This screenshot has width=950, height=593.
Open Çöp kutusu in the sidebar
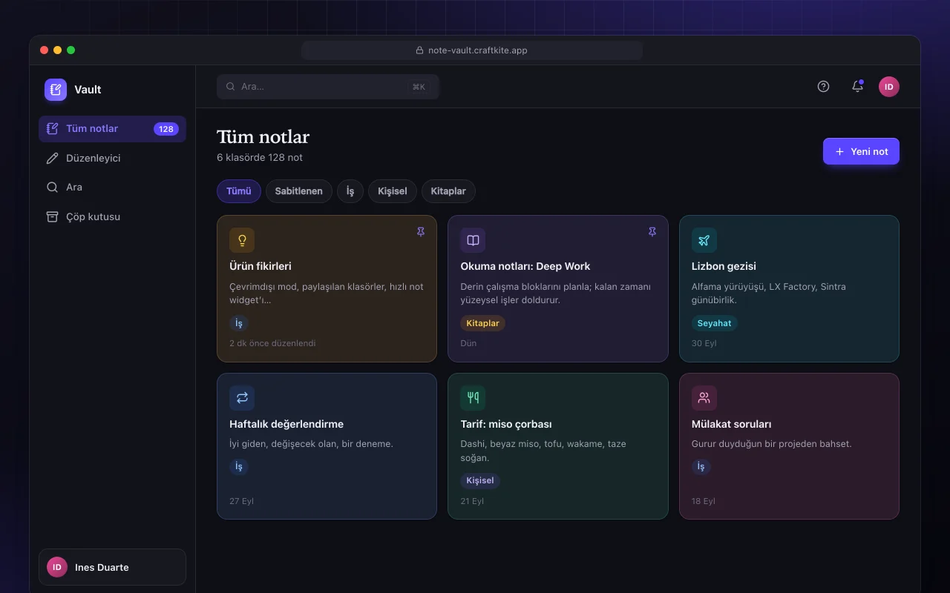(x=112, y=217)
